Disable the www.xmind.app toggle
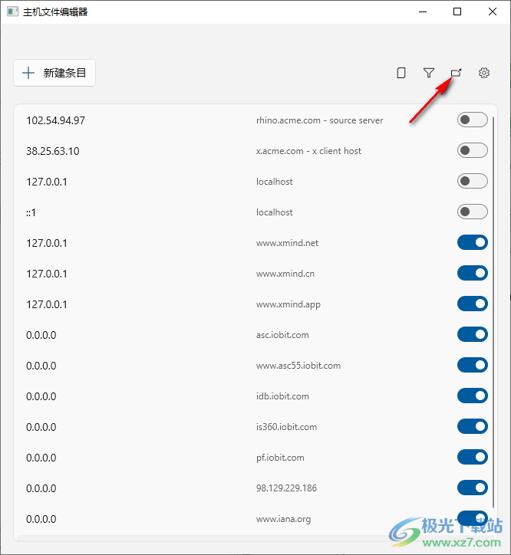The height and width of the screenshot is (555, 511). pyautogui.click(x=473, y=304)
